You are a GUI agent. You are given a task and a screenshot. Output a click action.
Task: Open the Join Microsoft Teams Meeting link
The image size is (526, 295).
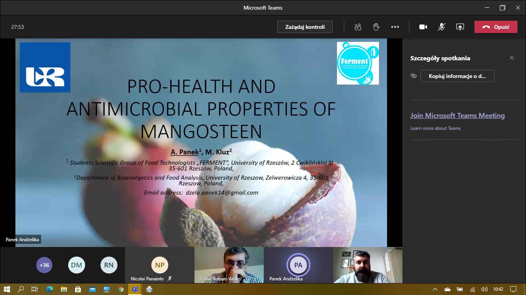(457, 116)
